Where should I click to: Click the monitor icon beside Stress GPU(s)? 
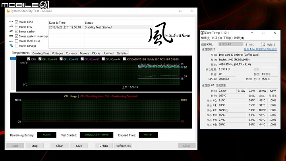pyautogui.click(x=11, y=45)
